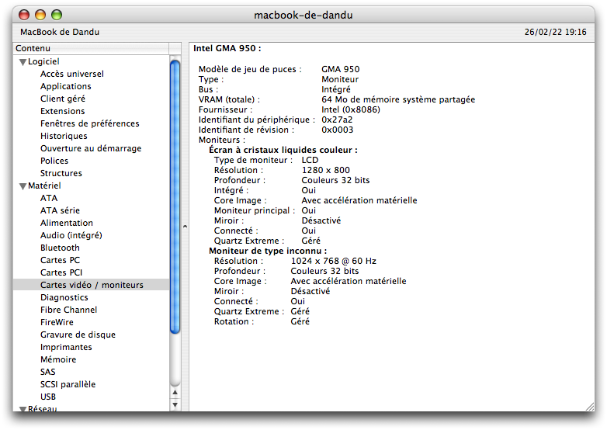Click the "LCD" monitor type value
The image size is (607, 430).
pyautogui.click(x=310, y=160)
